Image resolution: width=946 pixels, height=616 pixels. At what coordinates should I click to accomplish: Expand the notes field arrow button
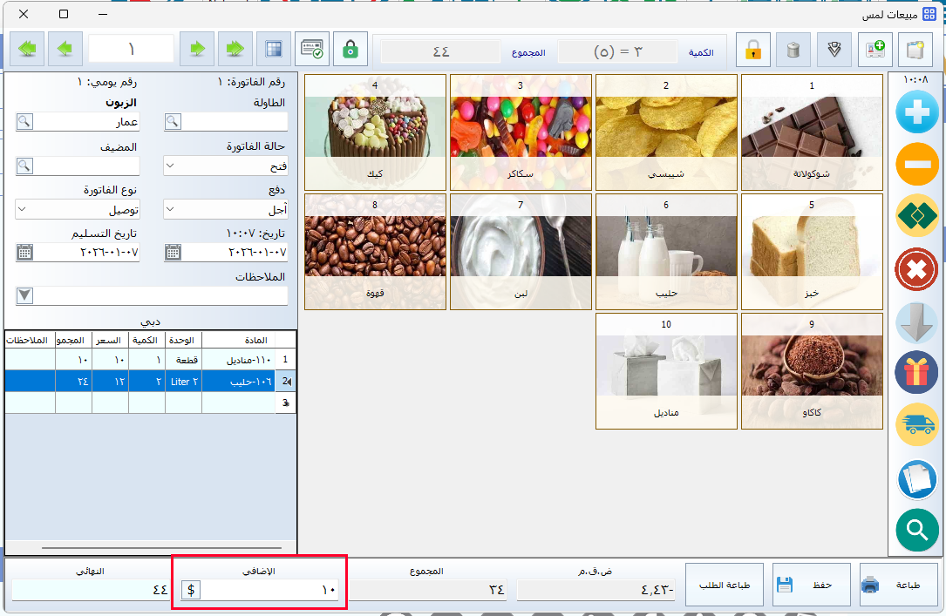pos(24,296)
